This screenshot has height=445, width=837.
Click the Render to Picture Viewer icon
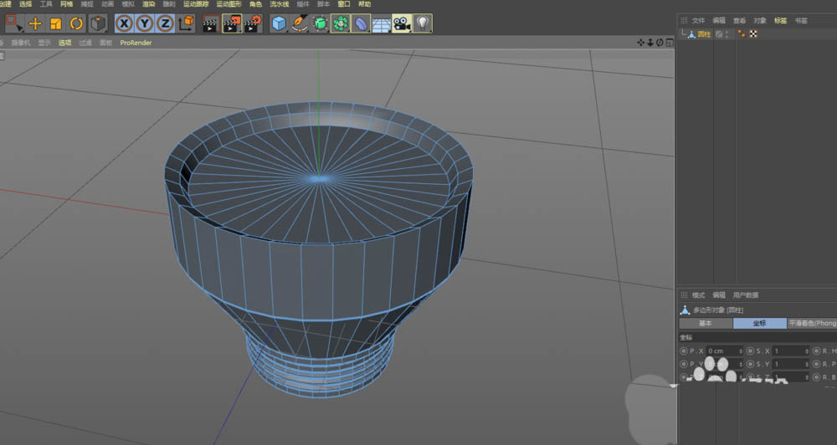coord(231,23)
